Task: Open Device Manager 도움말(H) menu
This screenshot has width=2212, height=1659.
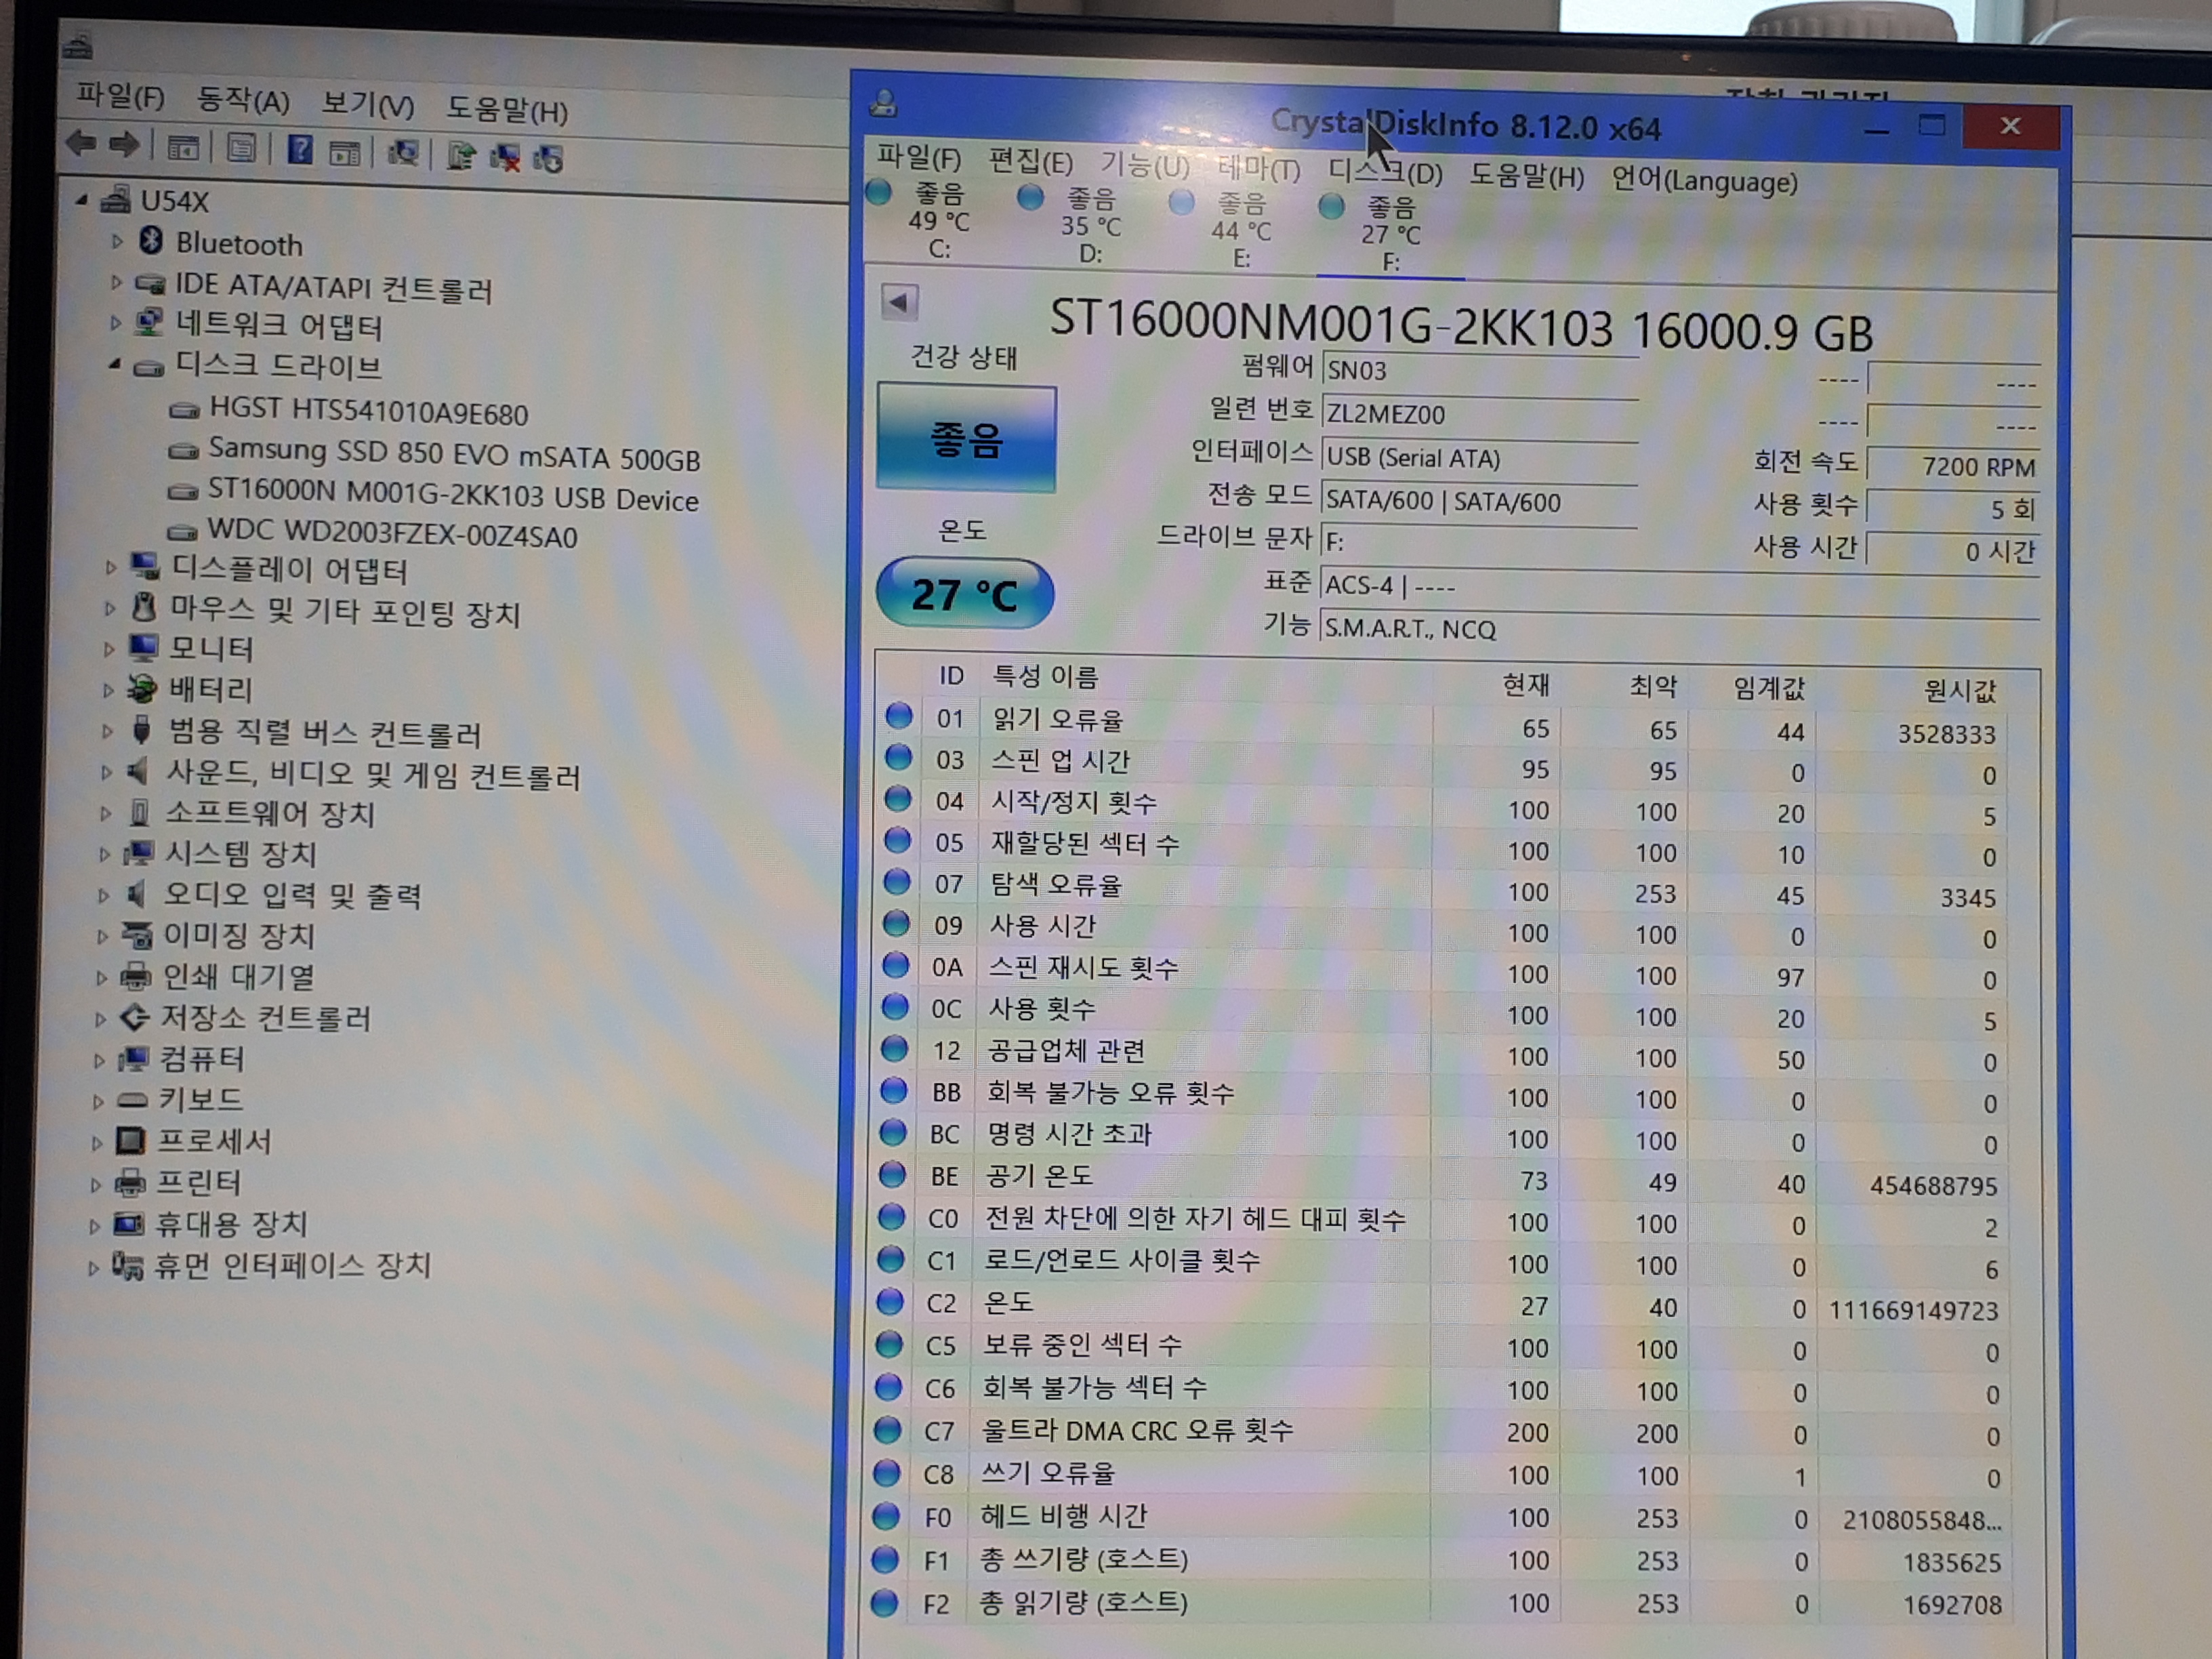Action: [507, 108]
